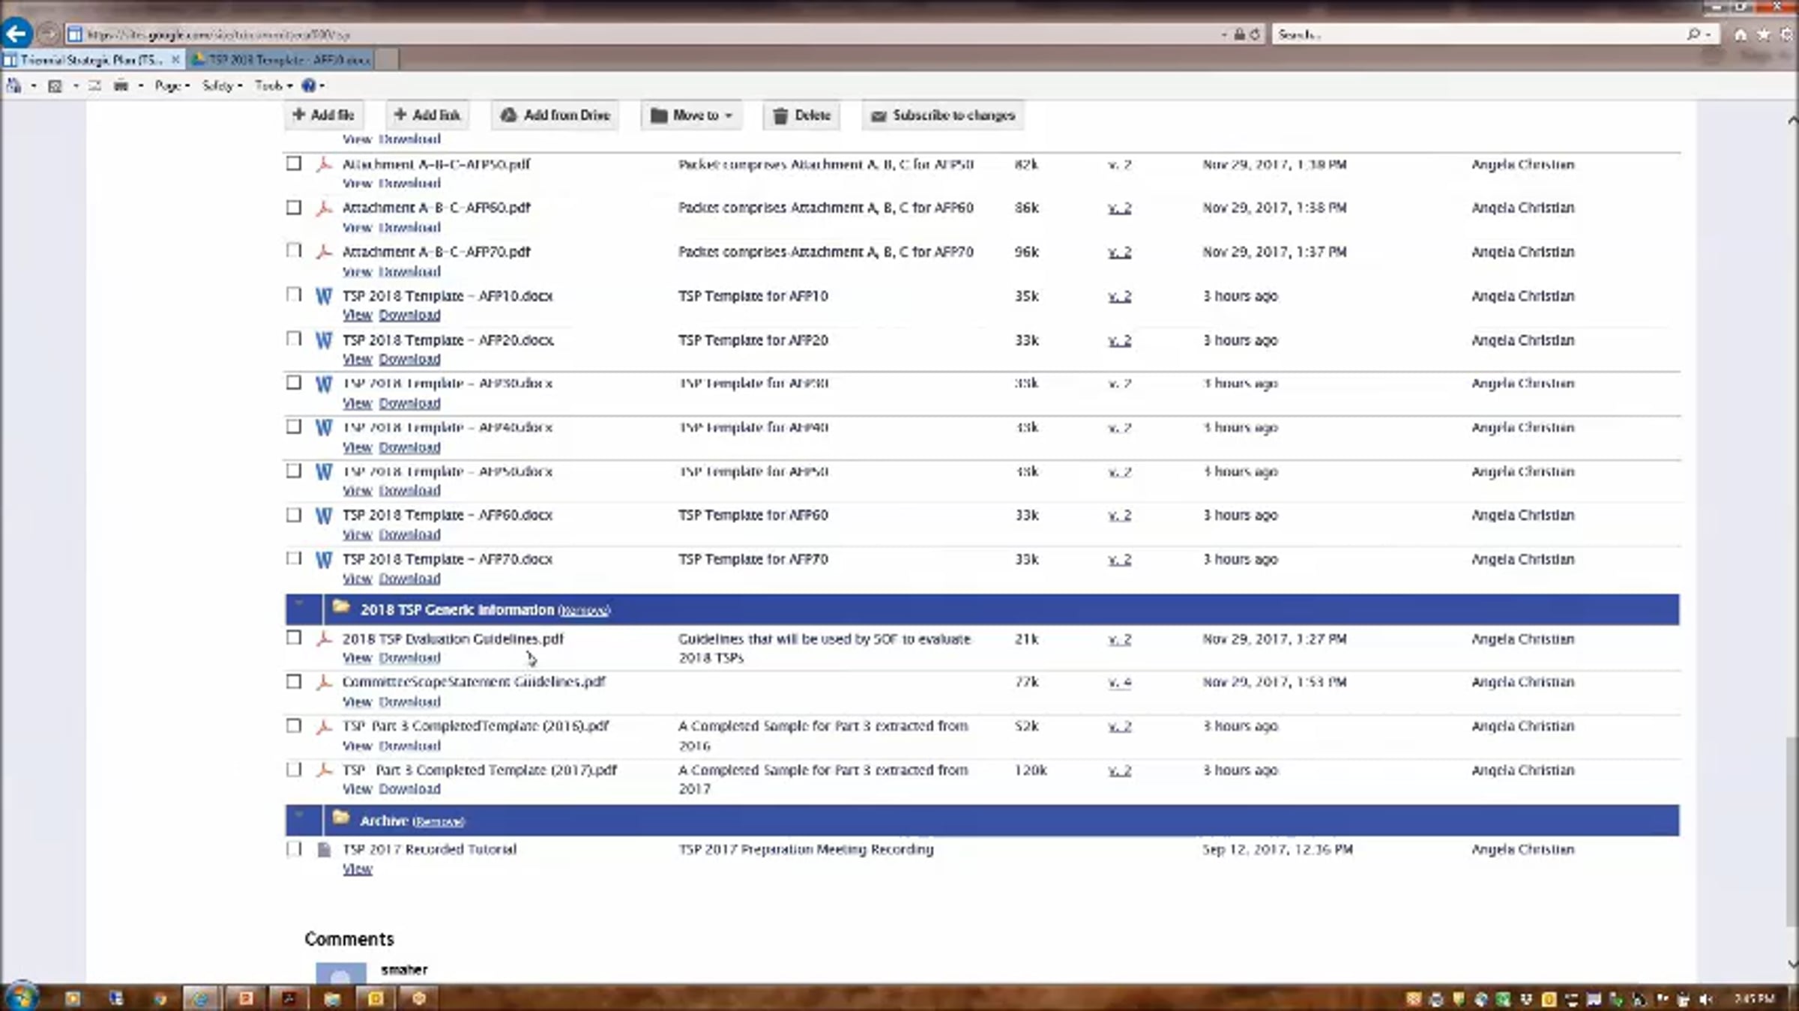The height and width of the screenshot is (1011, 1799).
Task: Click the Archive folder icon
Action: click(342, 818)
